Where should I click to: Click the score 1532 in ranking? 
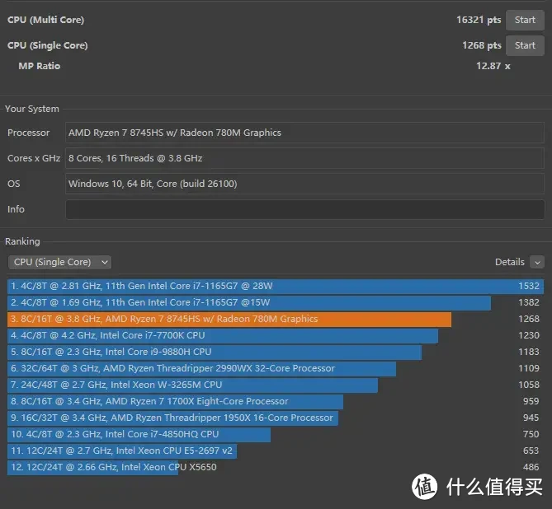(529, 286)
